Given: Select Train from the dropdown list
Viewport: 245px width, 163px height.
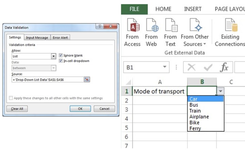Looking at the screenshot, I should click(195, 111).
